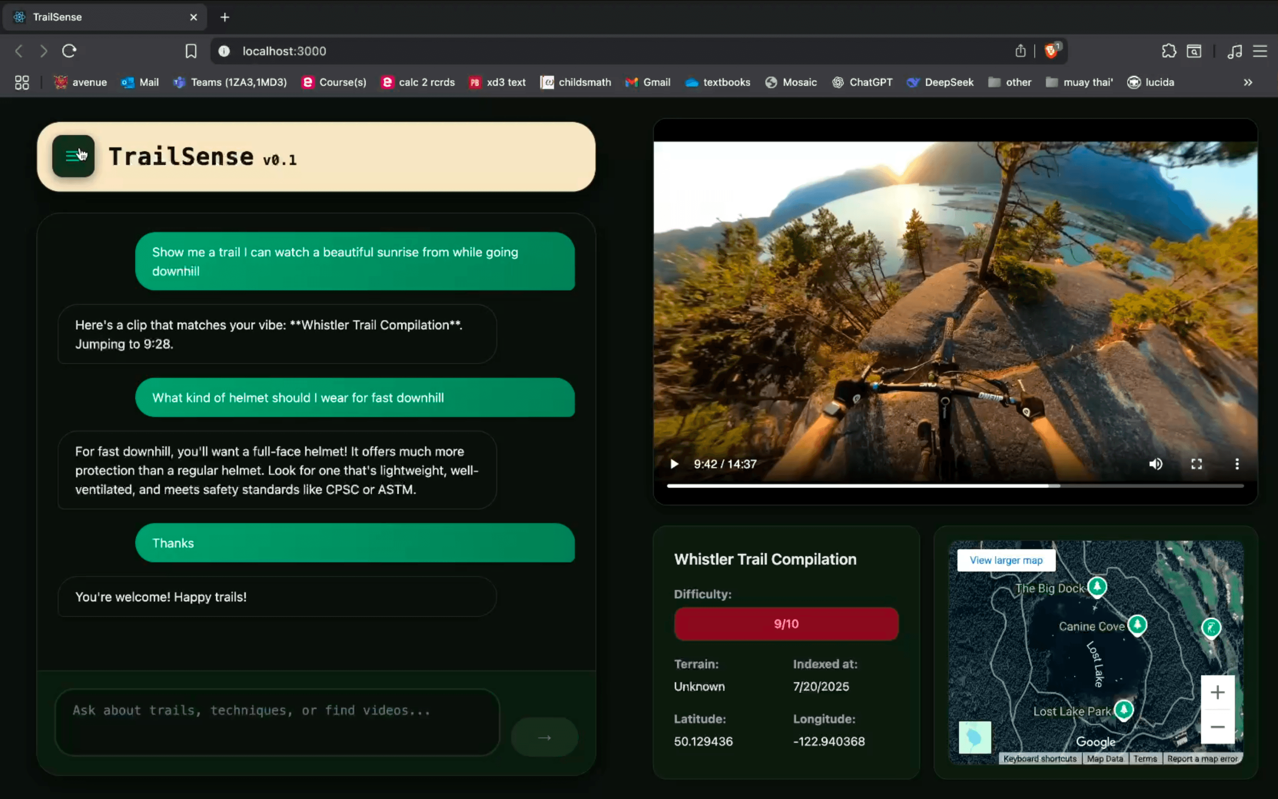The image size is (1278, 799).
Task: Reload the localhost:3000 page
Action: 70,51
